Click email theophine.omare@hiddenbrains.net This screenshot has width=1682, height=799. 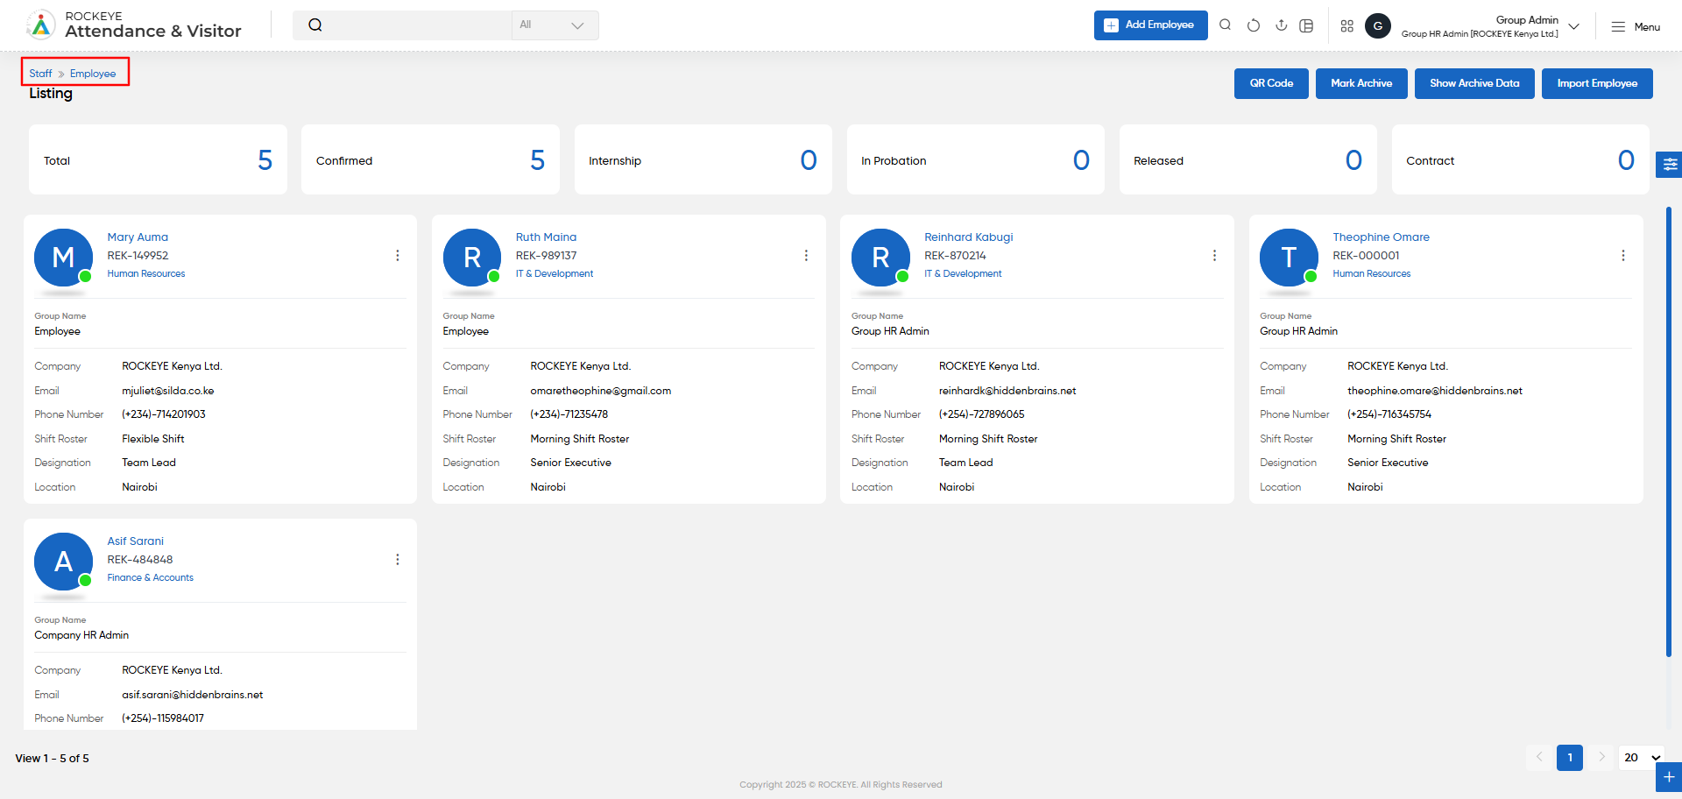coord(1435,391)
